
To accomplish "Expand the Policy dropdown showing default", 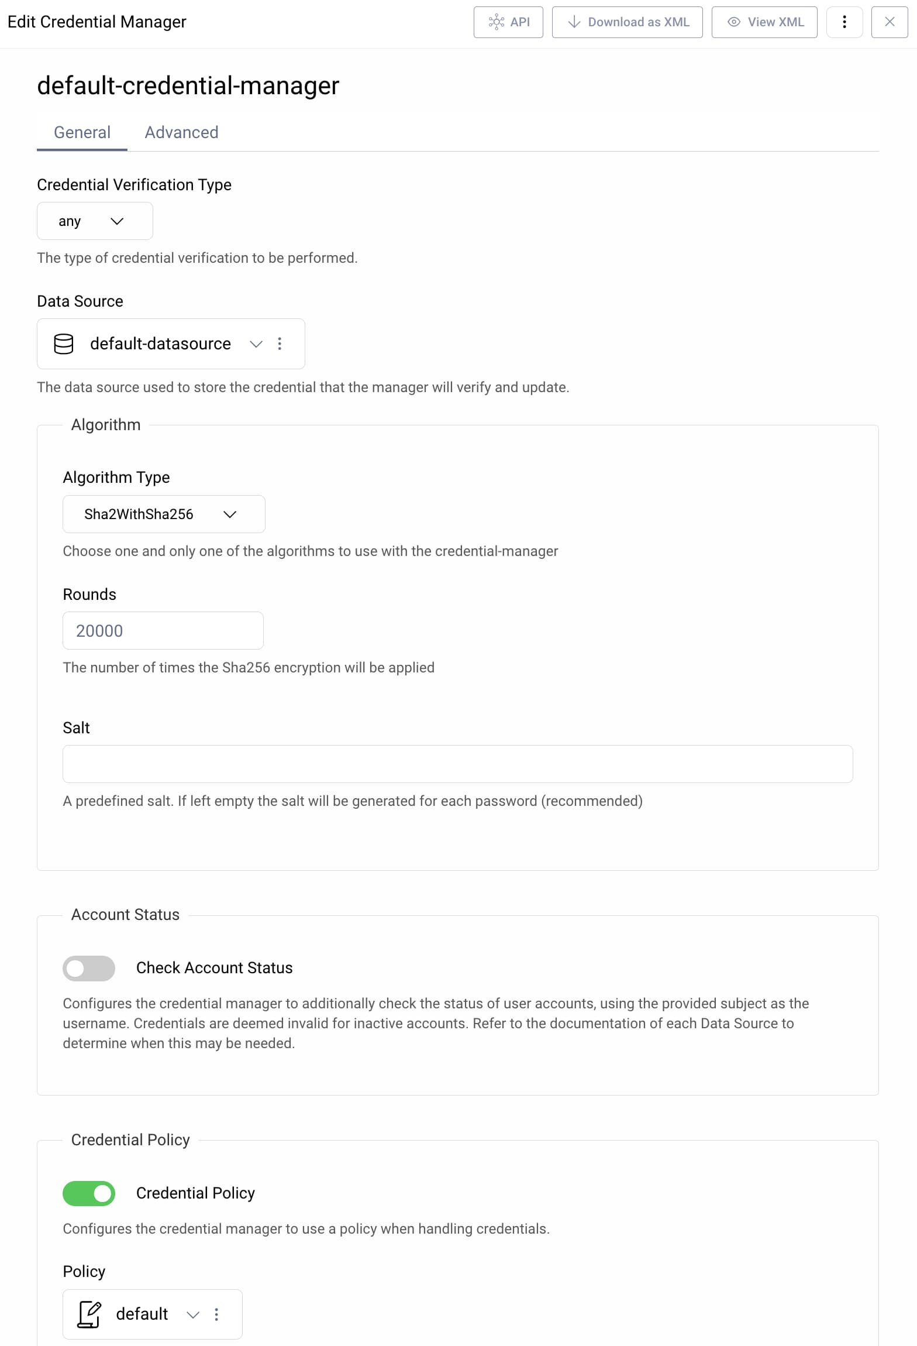I will click(192, 1314).
